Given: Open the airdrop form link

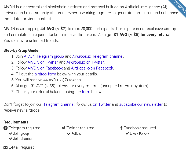Looking at the screenshot, I should click(45, 74).
